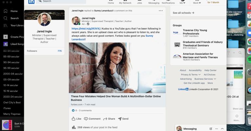Click the LinkedIn logo icon
The width and height of the screenshot is (251, 131).
[x=31, y=2]
